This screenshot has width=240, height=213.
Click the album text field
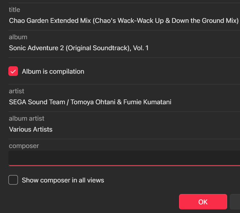[x=124, y=48]
